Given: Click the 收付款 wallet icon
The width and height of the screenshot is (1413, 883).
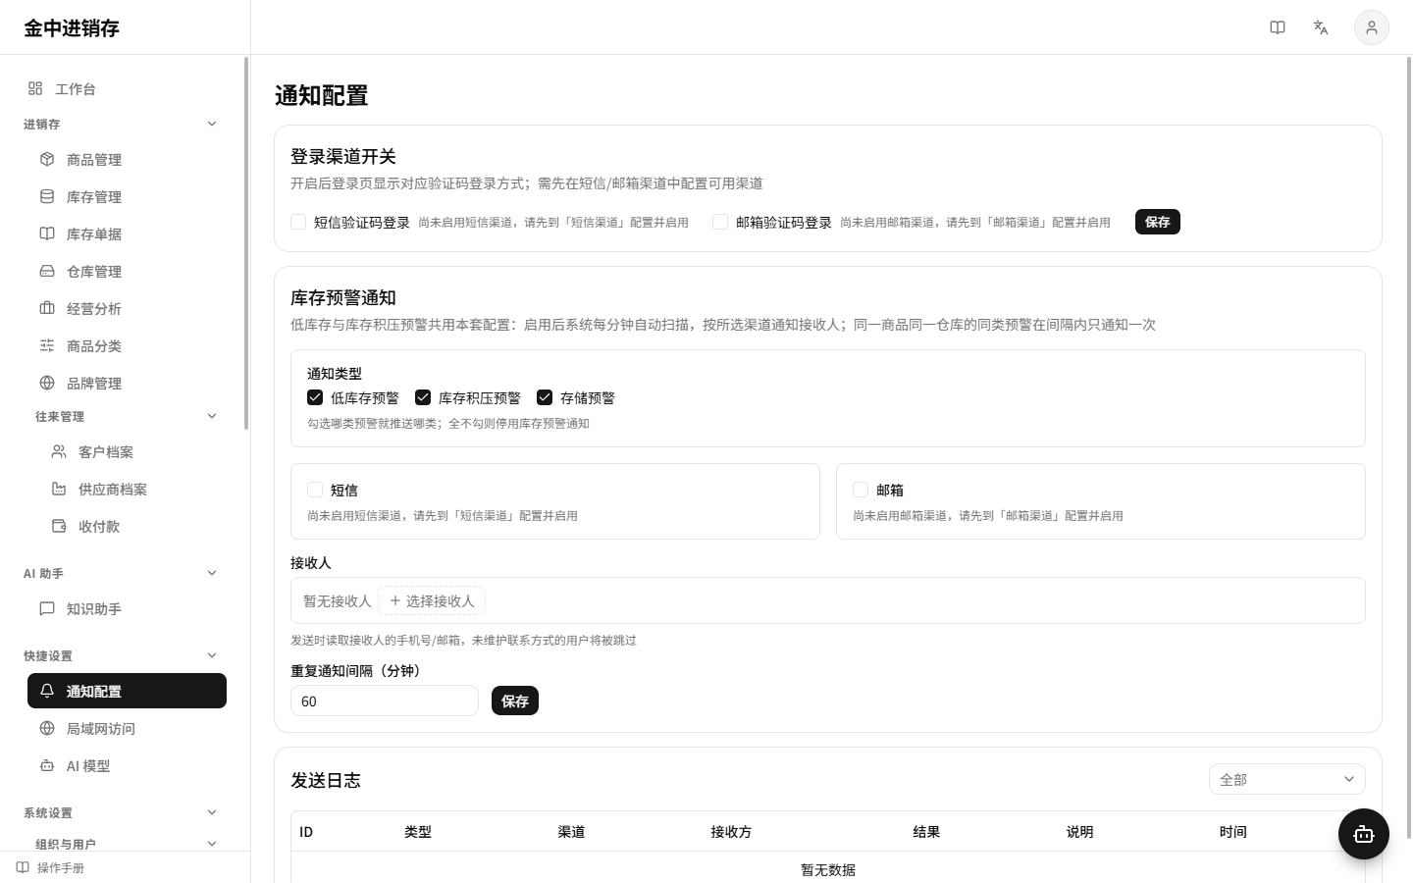Looking at the screenshot, I should (x=59, y=526).
